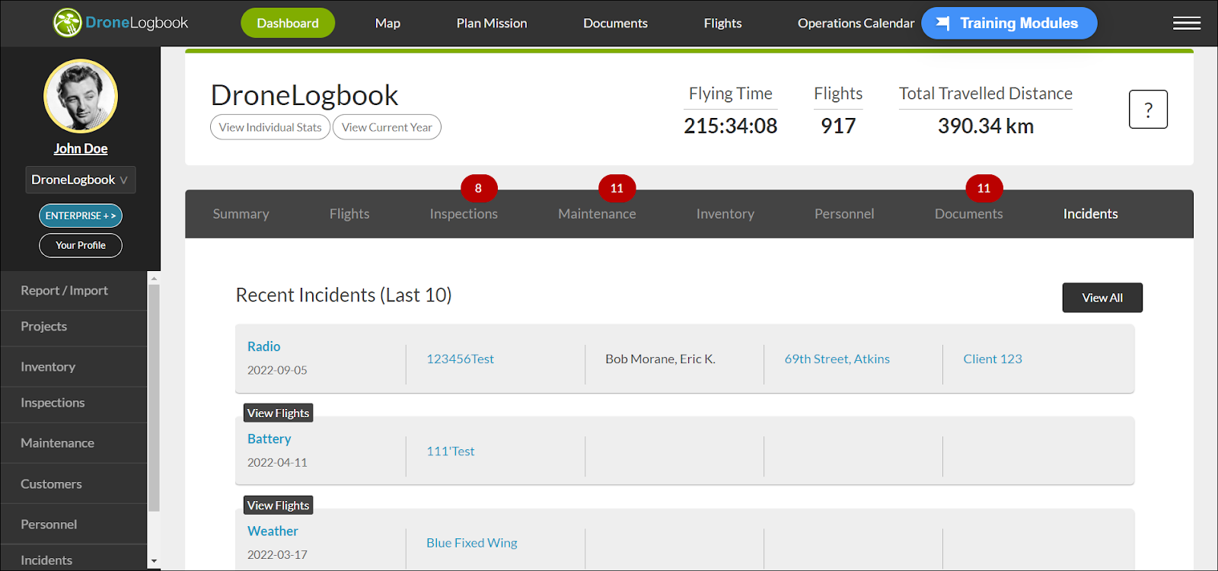Open Documents in the top navigation
Image resolution: width=1218 pixels, height=571 pixels.
coord(615,24)
